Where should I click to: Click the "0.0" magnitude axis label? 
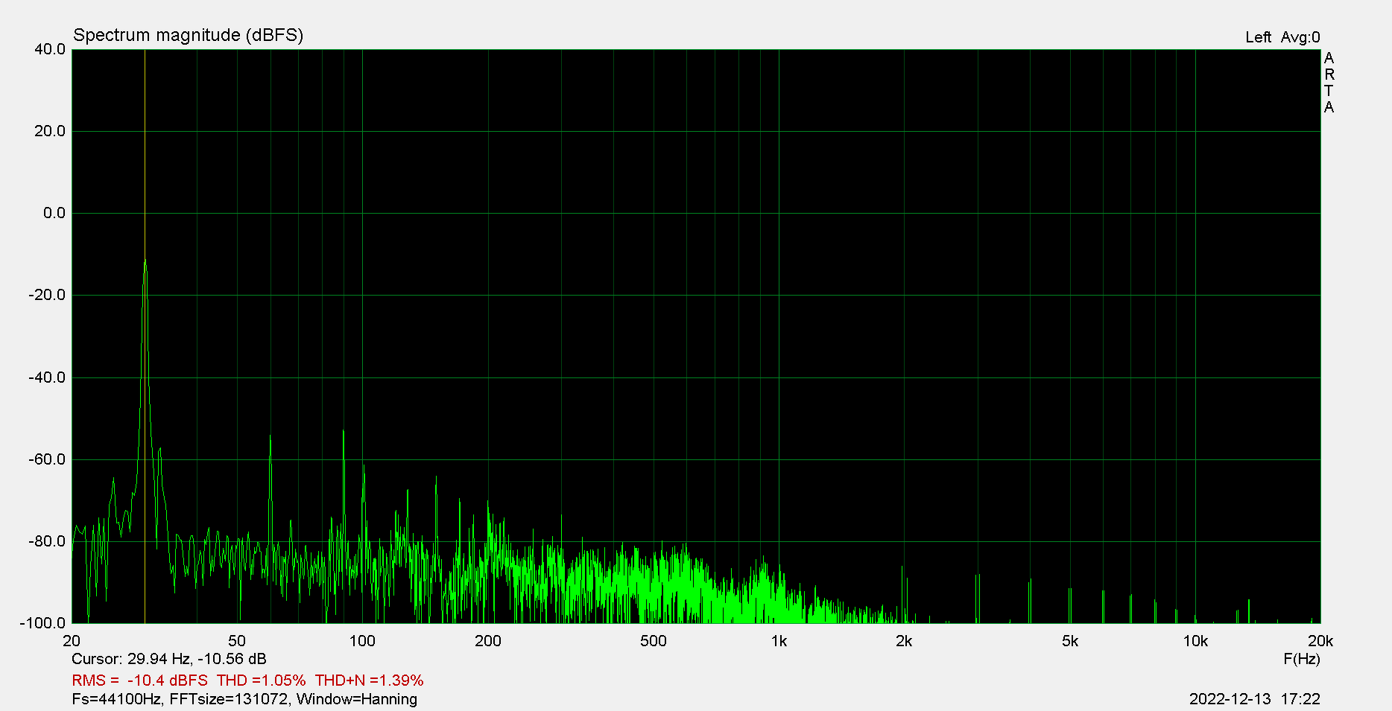coord(54,213)
